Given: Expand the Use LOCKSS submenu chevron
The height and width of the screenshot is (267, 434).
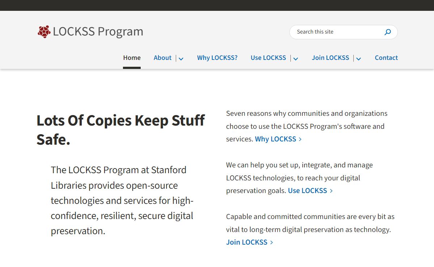Looking at the screenshot, I should [x=295, y=58].
